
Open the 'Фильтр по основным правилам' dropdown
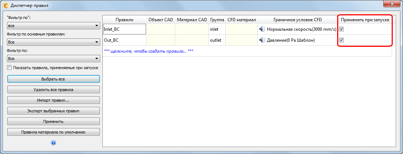click(x=53, y=42)
